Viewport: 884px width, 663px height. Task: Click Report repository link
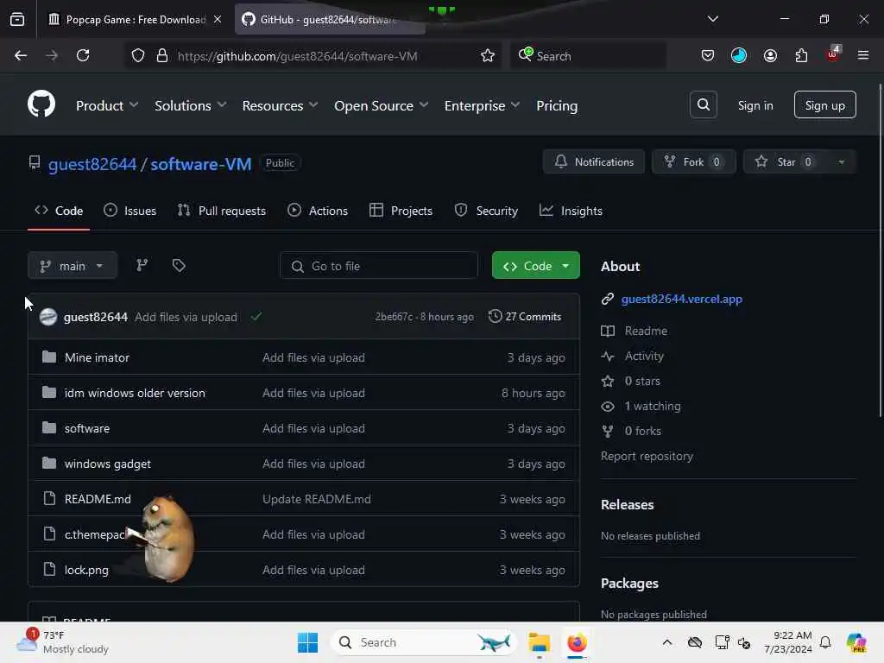[x=647, y=456]
